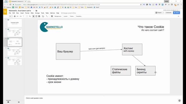Screen dimensions: 186x104
Task: Open the Line tool dropdown arrow
Action: [x=49, y=16]
